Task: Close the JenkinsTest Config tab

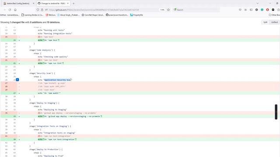Action: 33,3
